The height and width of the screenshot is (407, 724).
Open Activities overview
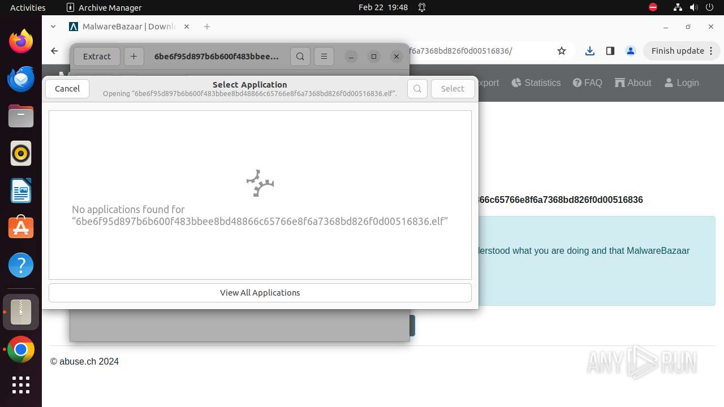(x=28, y=7)
